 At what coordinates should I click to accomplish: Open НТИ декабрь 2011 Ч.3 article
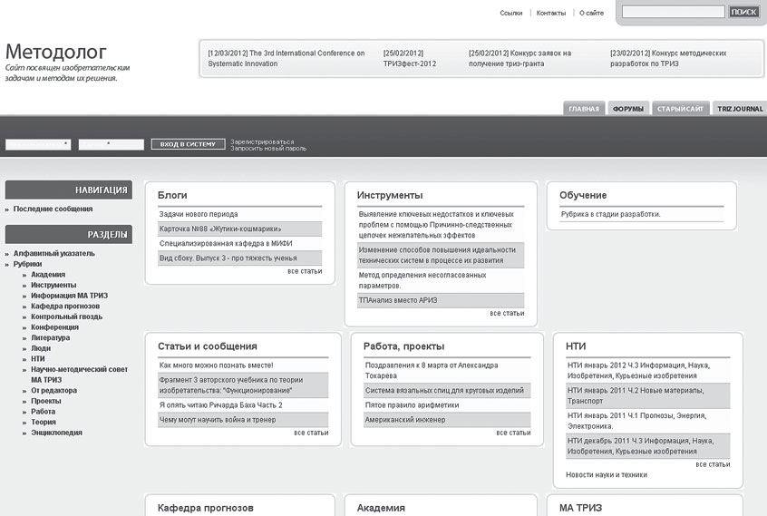pyautogui.click(x=640, y=446)
